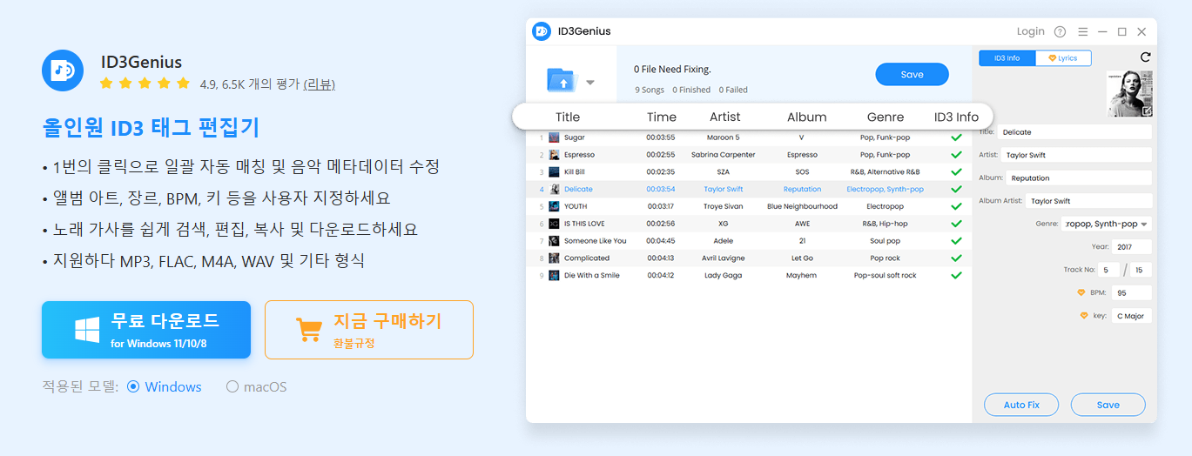Click the album thumbnail for Complicated
This screenshot has width=1192, height=456.
click(554, 258)
